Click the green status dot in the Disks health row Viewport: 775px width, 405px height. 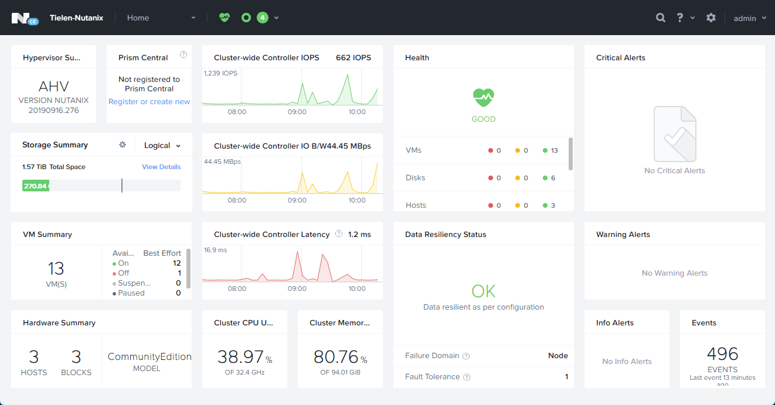pyautogui.click(x=545, y=178)
